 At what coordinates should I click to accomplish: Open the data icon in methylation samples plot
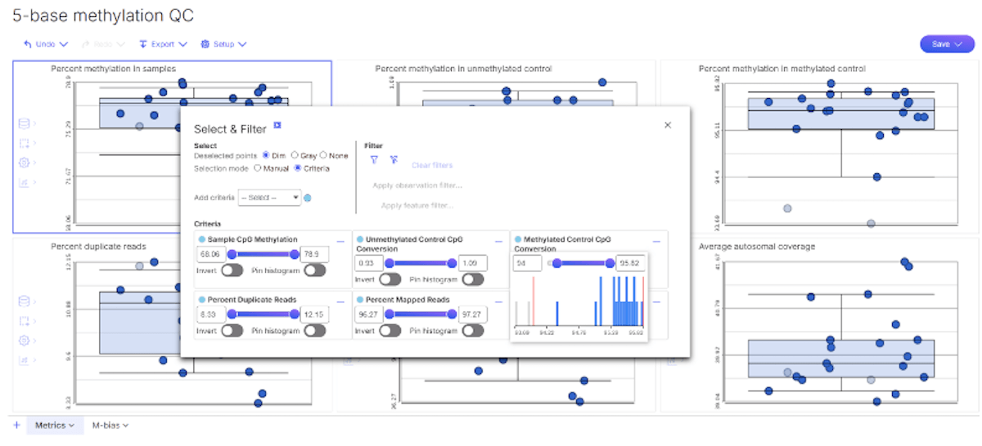[24, 123]
